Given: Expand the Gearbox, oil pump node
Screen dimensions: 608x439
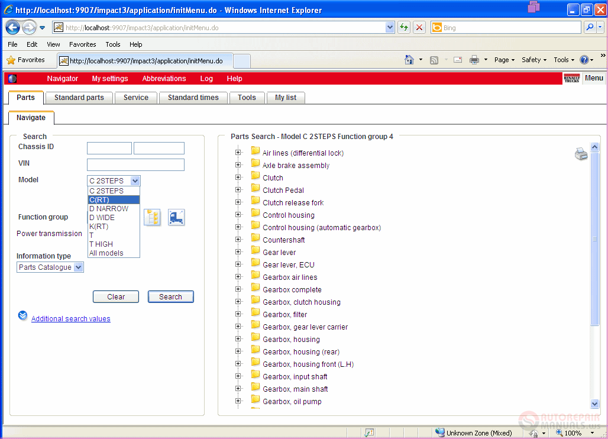Looking at the screenshot, I should [x=238, y=401].
